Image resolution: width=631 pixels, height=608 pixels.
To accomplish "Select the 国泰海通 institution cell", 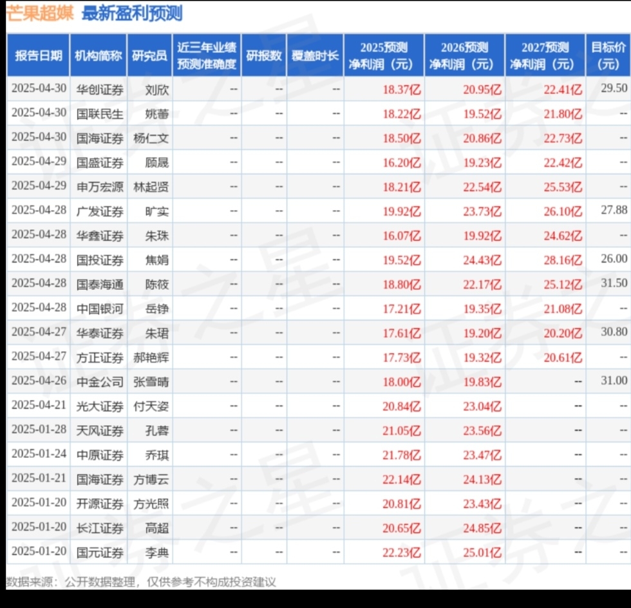I will [x=100, y=284].
